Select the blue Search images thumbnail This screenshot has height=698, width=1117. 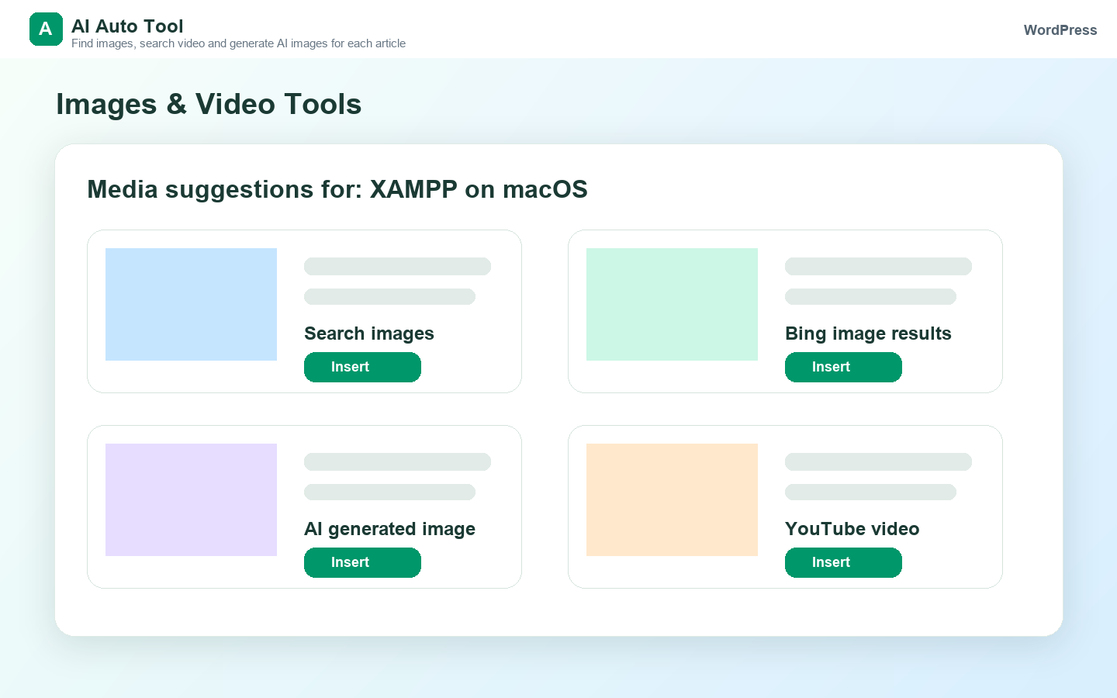(191, 304)
